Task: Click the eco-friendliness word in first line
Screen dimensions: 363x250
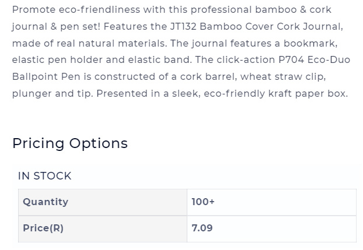Action: (x=100, y=10)
